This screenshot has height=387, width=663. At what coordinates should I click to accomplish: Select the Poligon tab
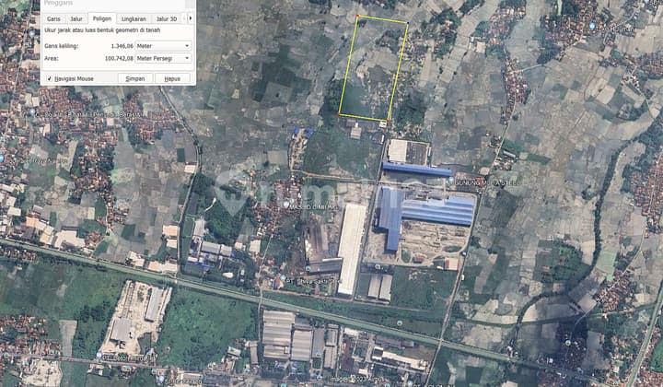coord(102,18)
